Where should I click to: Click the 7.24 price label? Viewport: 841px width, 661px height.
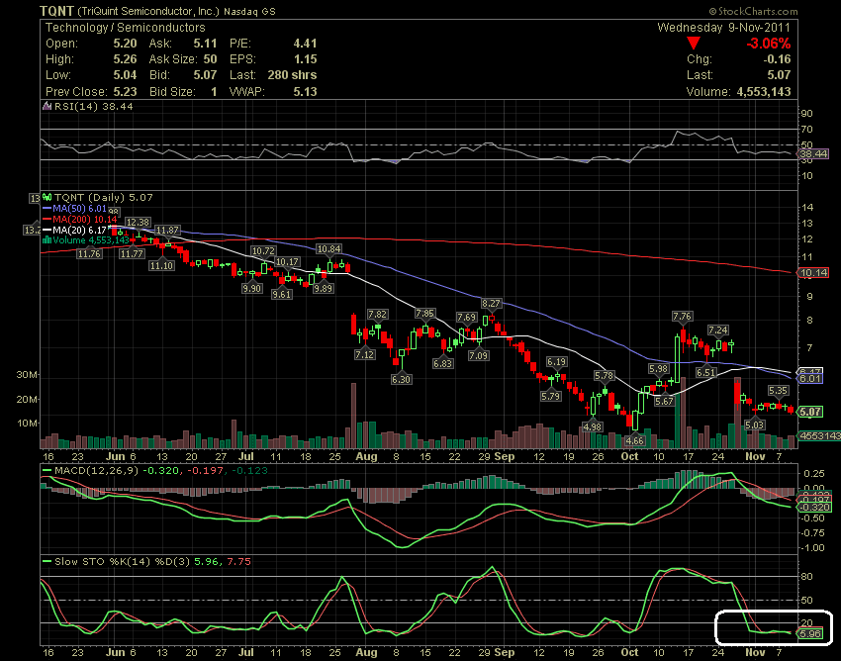(x=717, y=330)
